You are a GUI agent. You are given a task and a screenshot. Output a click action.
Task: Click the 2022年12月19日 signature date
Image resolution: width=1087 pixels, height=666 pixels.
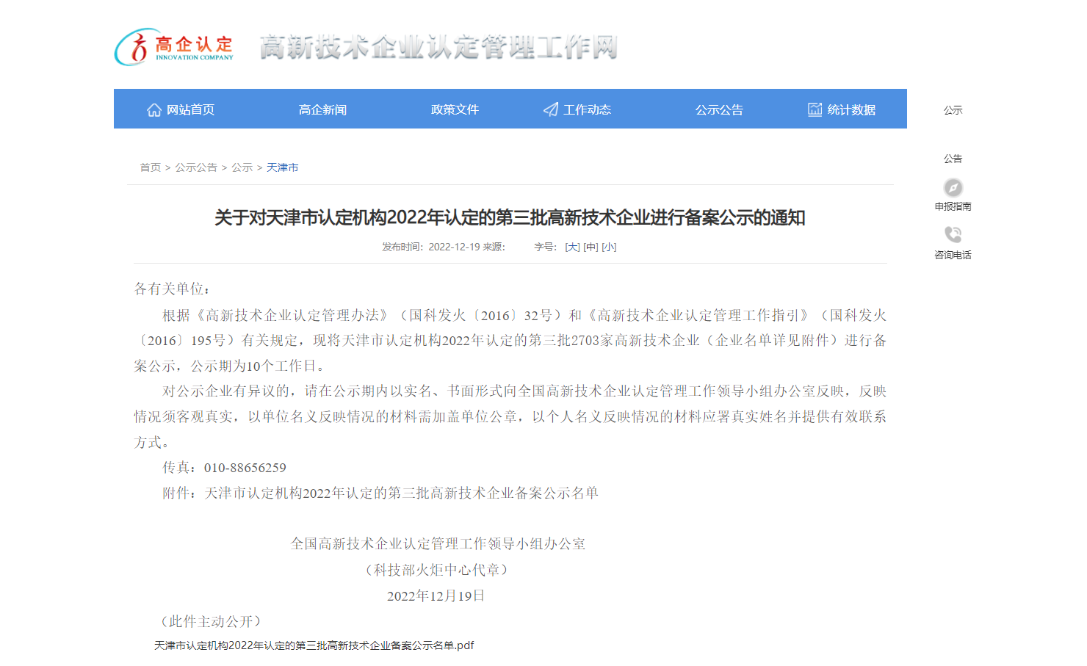(436, 596)
